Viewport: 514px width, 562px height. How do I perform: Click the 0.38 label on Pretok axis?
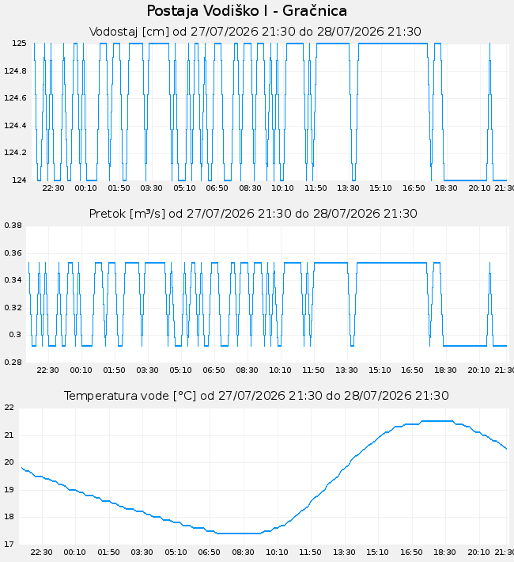[13, 226]
